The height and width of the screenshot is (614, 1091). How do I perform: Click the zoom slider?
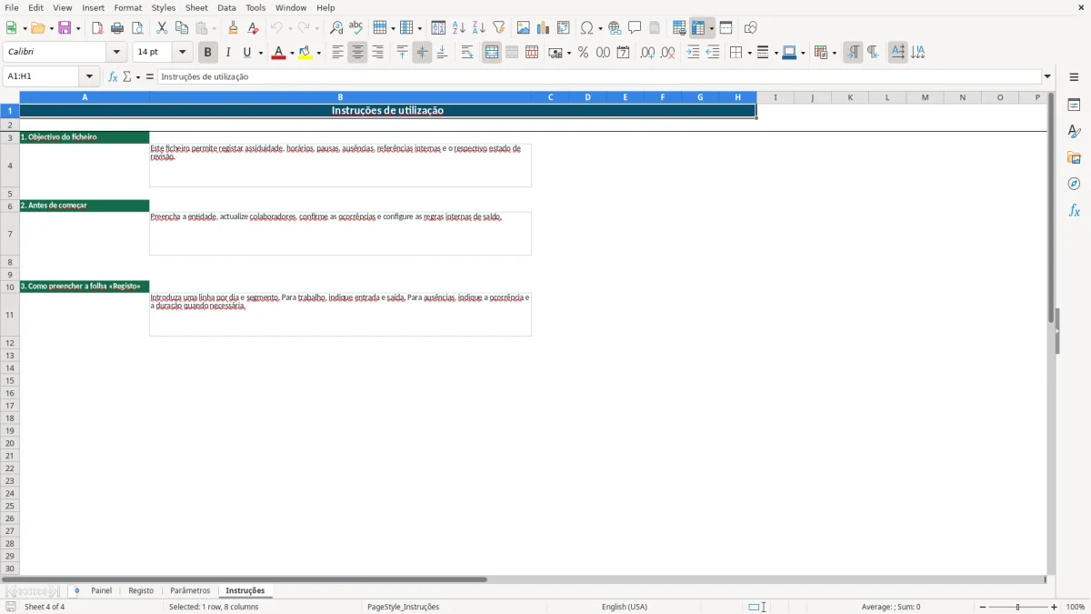(1018, 607)
